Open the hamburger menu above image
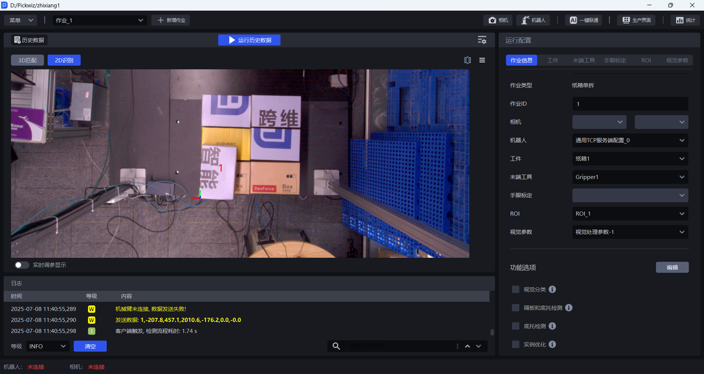704x374 pixels. click(482, 61)
